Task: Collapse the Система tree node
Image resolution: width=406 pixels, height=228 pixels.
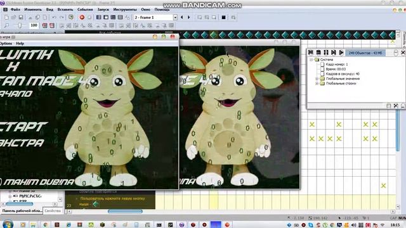Action: point(311,60)
